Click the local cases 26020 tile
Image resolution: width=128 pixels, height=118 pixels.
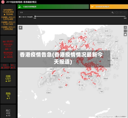pyautogui.click(x=5, y=66)
